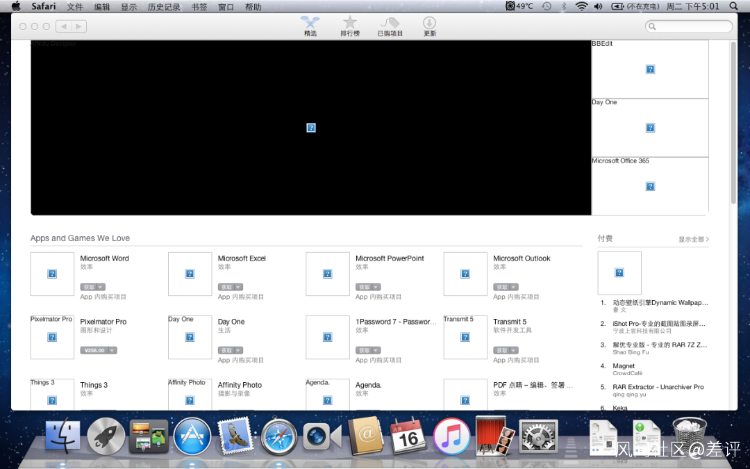
Task: Open the 排行榜 (Top Charts) star icon
Action: (x=350, y=26)
